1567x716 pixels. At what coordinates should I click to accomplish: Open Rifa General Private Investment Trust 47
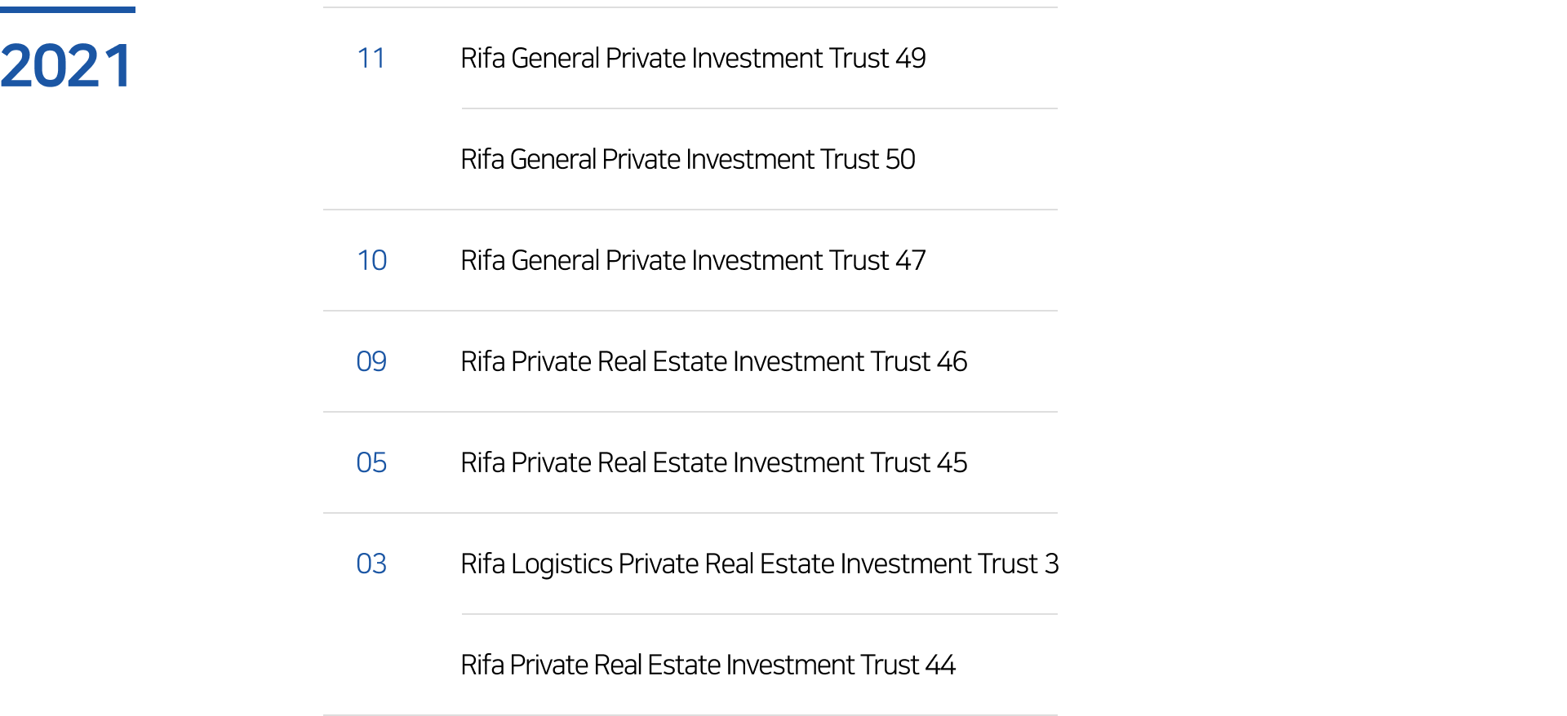(x=693, y=261)
